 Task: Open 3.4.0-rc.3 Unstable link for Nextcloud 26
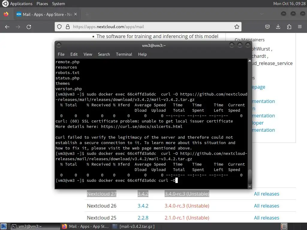point(187,206)
